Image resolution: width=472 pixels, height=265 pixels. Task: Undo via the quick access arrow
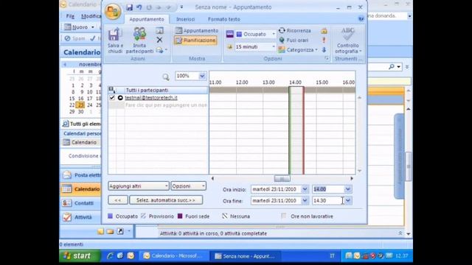point(139,7)
